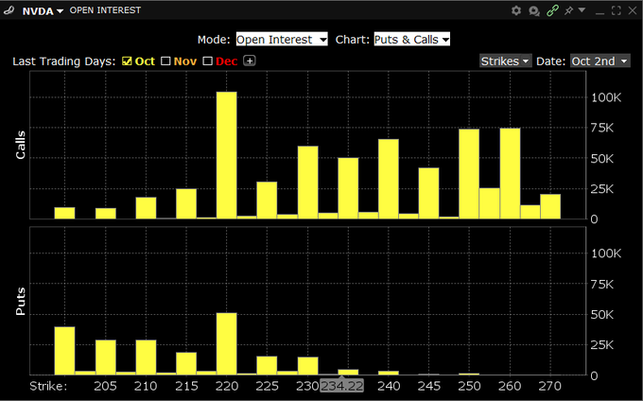Click the highlighted 234.22 price label
This screenshot has width=643, height=401.
(342, 386)
